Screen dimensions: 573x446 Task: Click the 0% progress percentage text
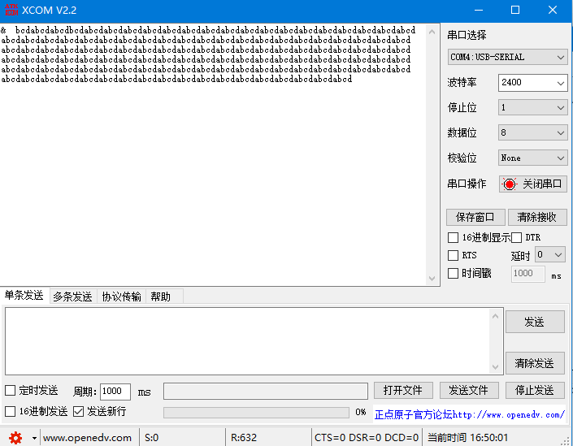pos(361,413)
